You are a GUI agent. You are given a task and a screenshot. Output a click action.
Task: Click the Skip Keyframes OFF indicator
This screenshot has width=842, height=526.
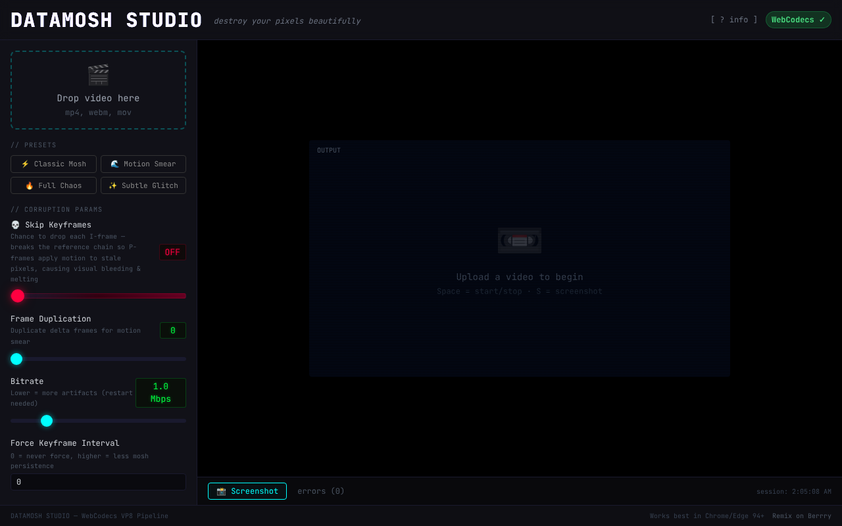[x=172, y=252]
